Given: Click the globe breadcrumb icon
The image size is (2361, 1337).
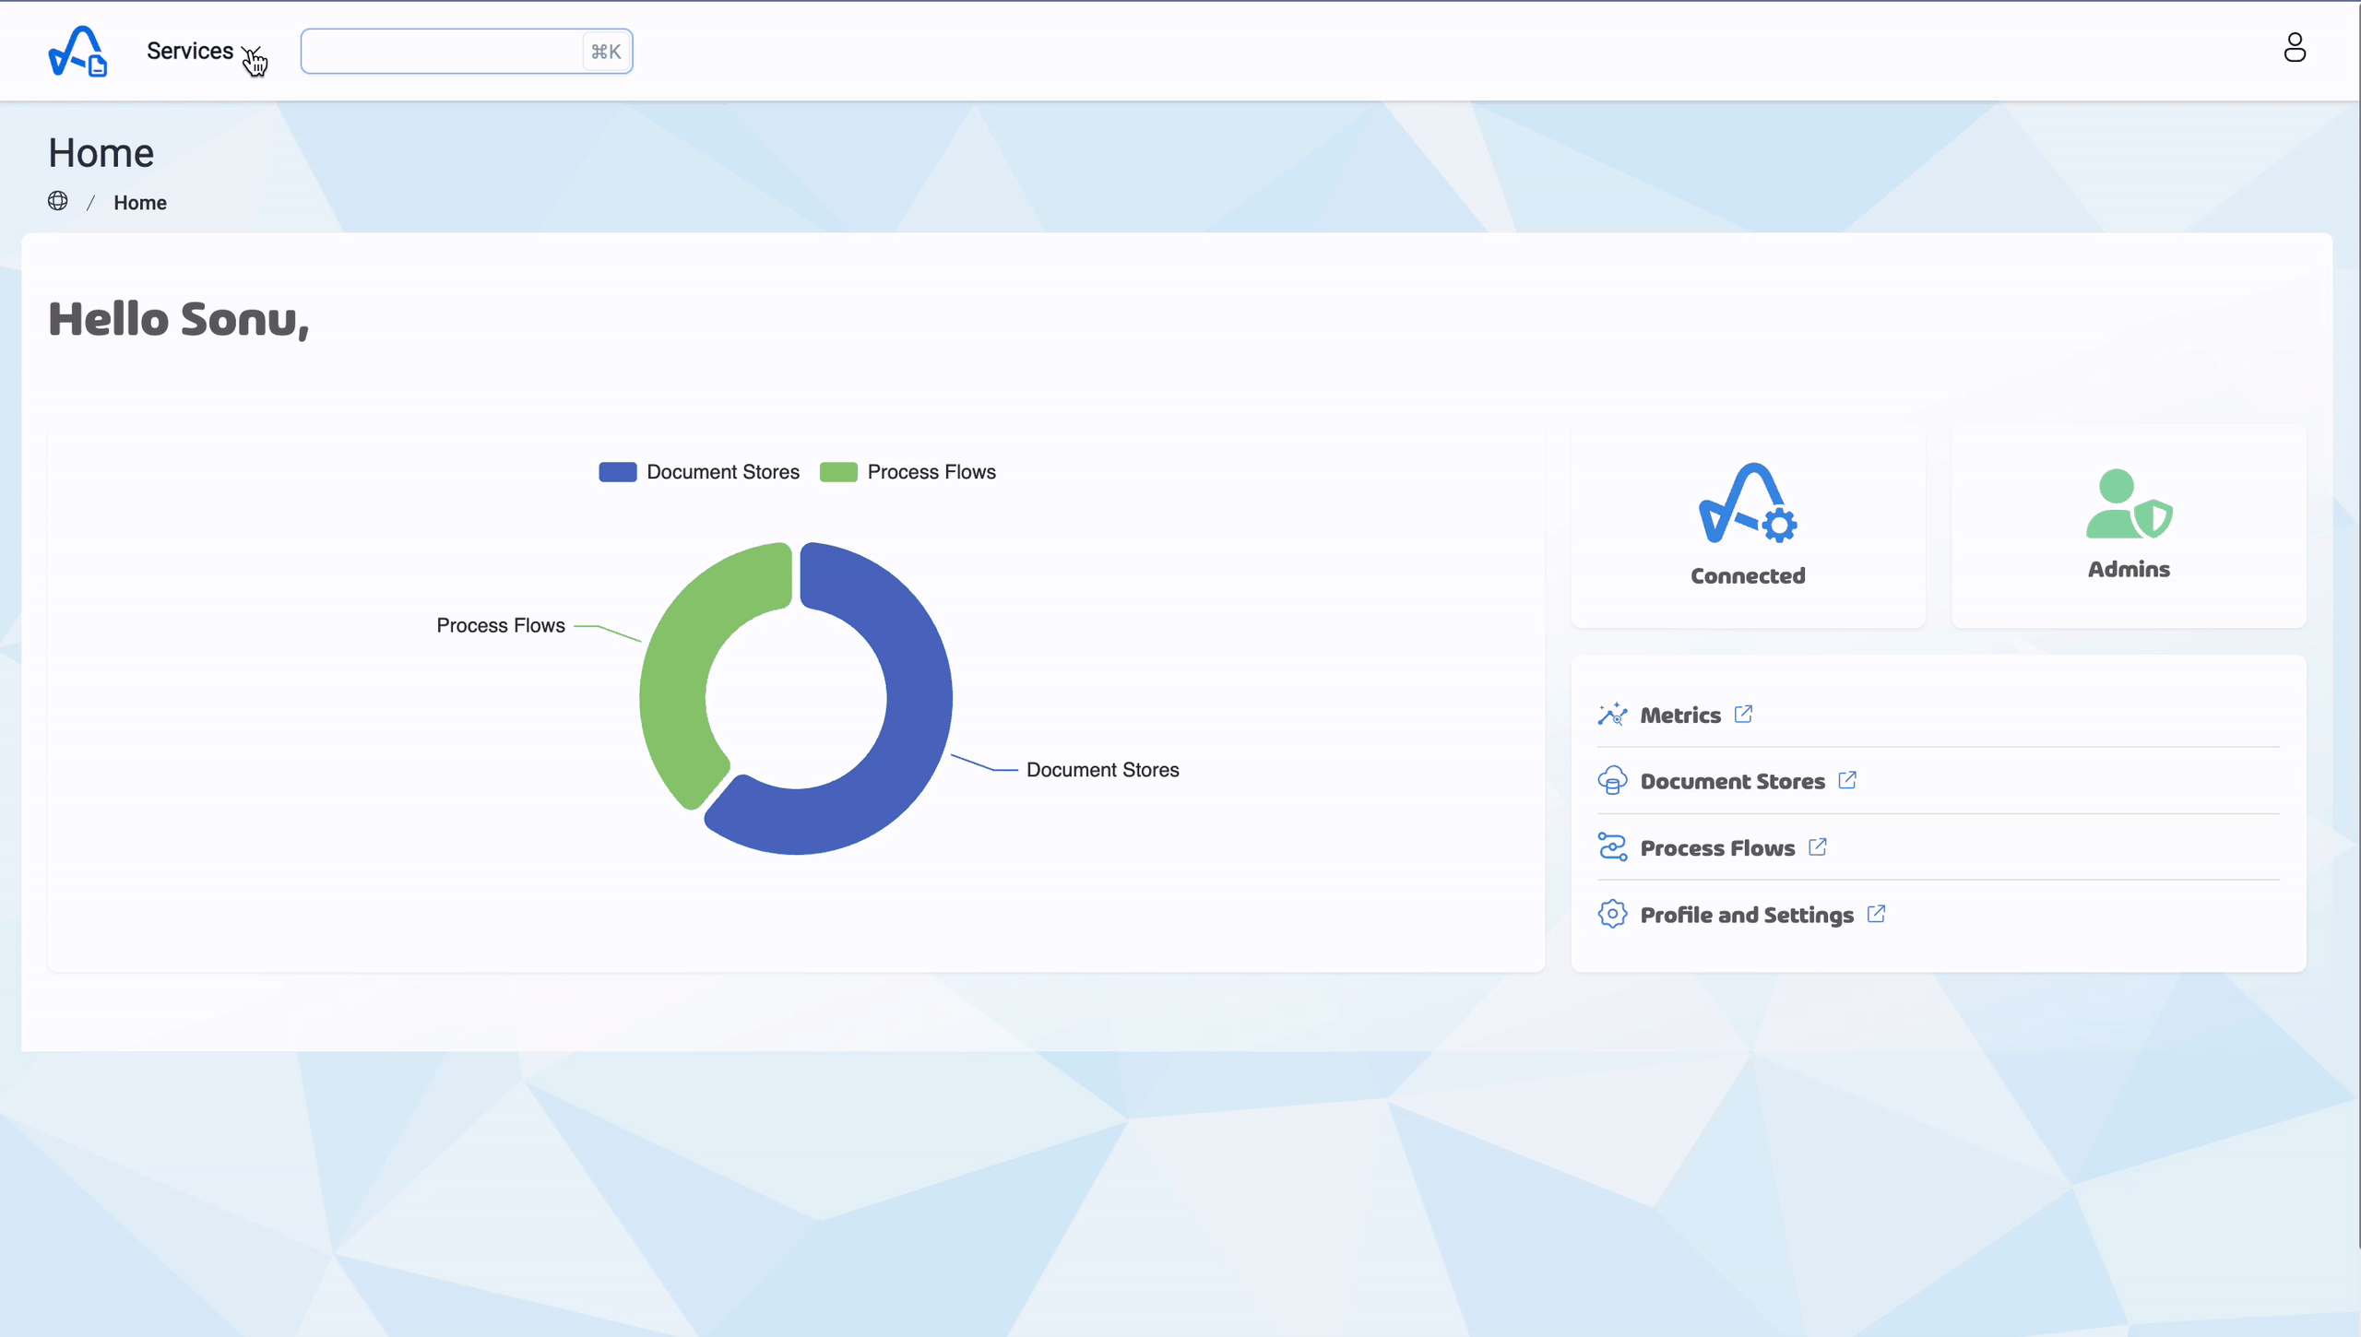Looking at the screenshot, I should coord(58,201).
